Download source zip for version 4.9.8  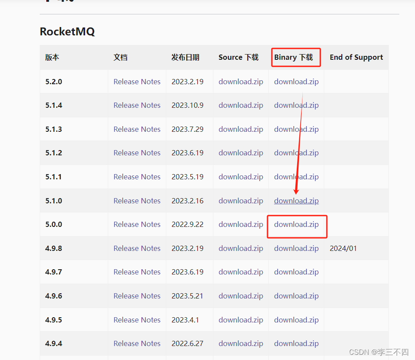pyautogui.click(x=241, y=248)
